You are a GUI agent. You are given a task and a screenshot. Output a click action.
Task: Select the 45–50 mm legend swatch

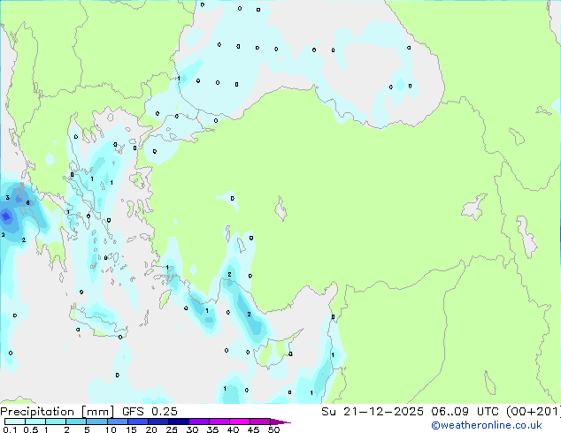pos(260,422)
